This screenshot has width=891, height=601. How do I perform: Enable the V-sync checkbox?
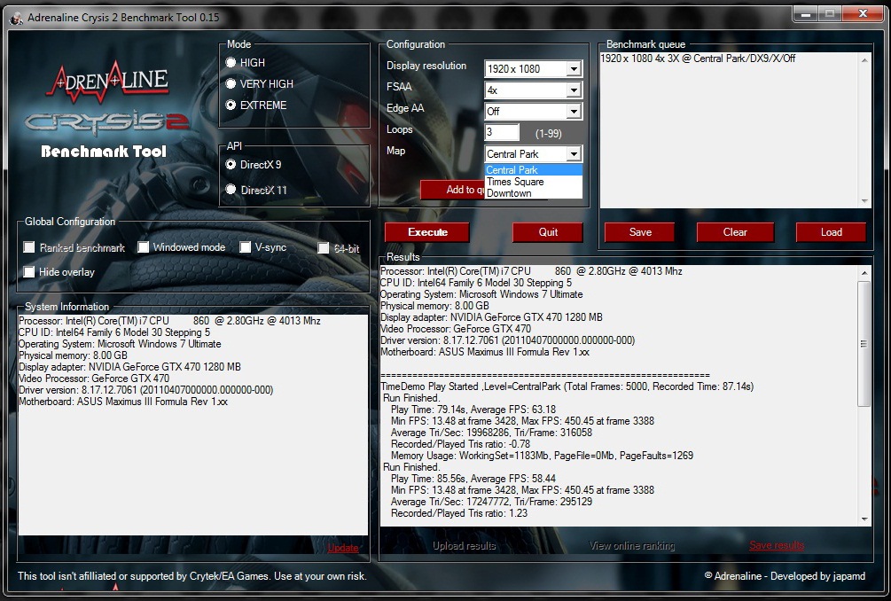tap(246, 247)
